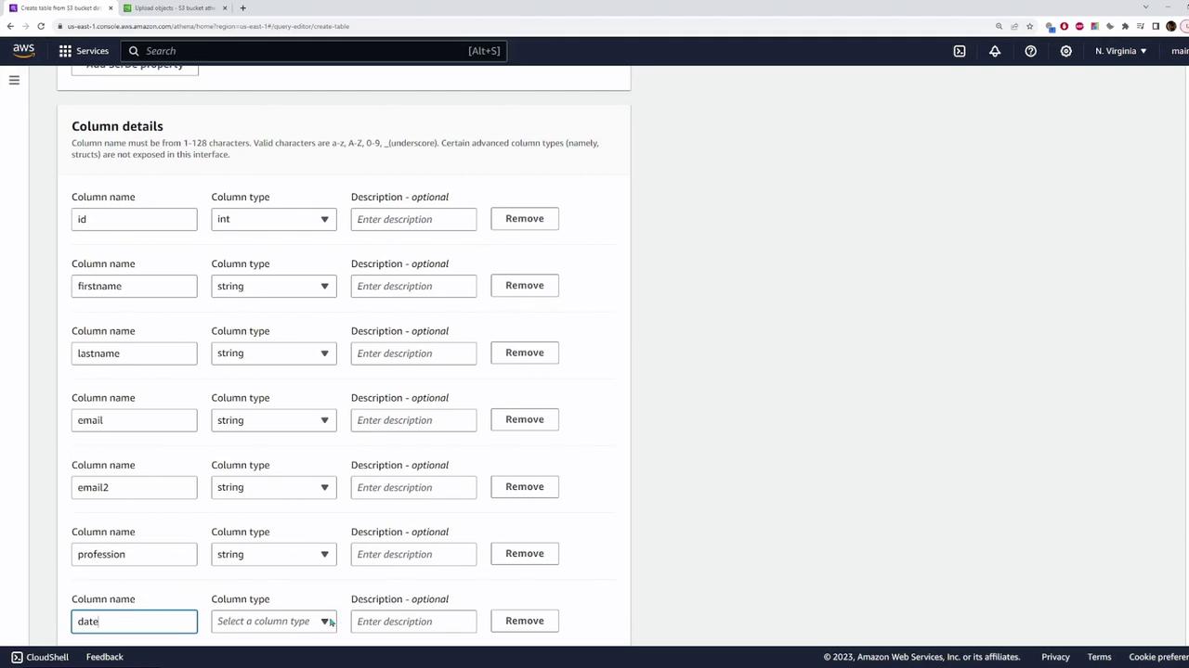Open the AWS home logo
The width and height of the screenshot is (1189, 668).
[x=23, y=50]
